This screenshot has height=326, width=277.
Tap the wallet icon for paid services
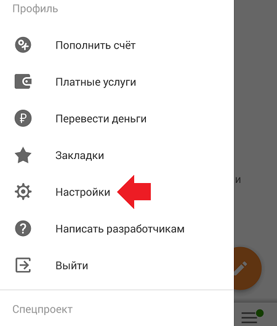[23, 81]
